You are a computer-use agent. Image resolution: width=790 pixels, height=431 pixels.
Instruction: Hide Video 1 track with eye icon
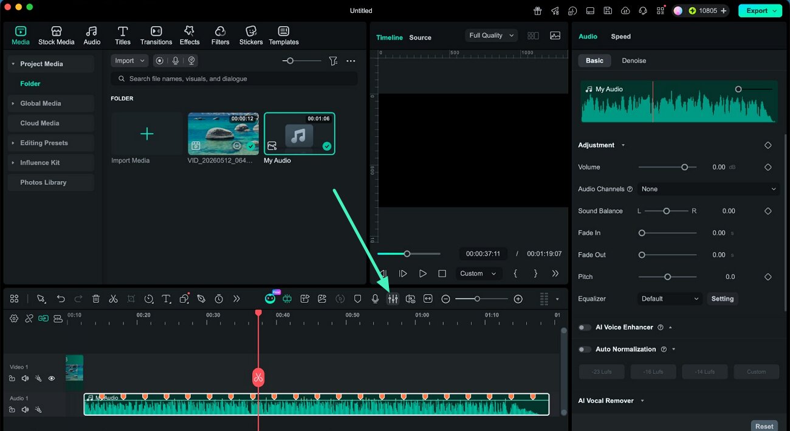point(52,378)
